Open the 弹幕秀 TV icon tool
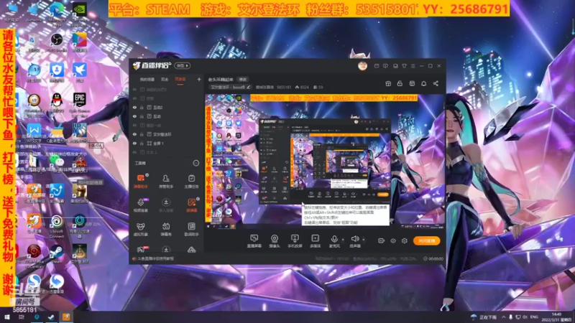 pyautogui.click(x=166, y=229)
